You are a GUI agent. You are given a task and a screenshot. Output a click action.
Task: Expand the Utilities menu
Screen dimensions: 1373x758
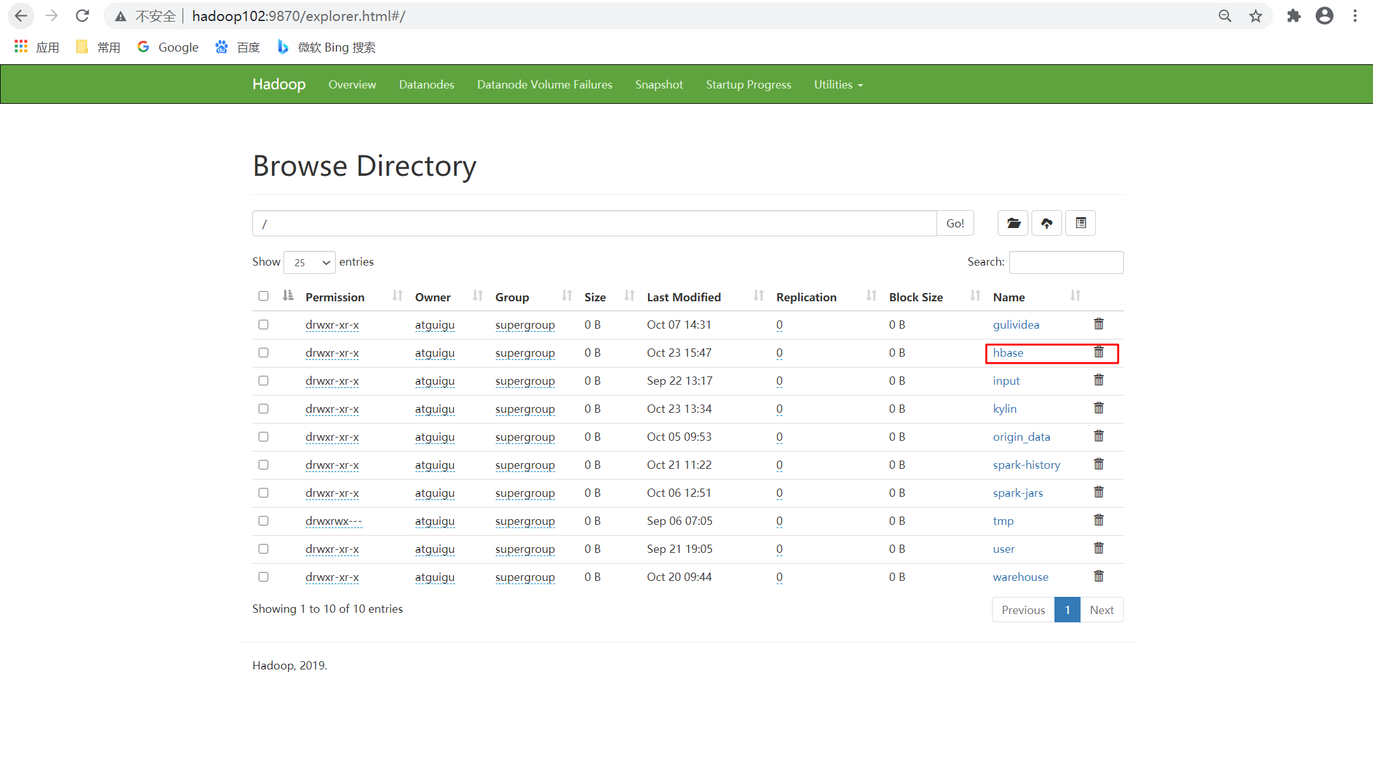click(838, 85)
